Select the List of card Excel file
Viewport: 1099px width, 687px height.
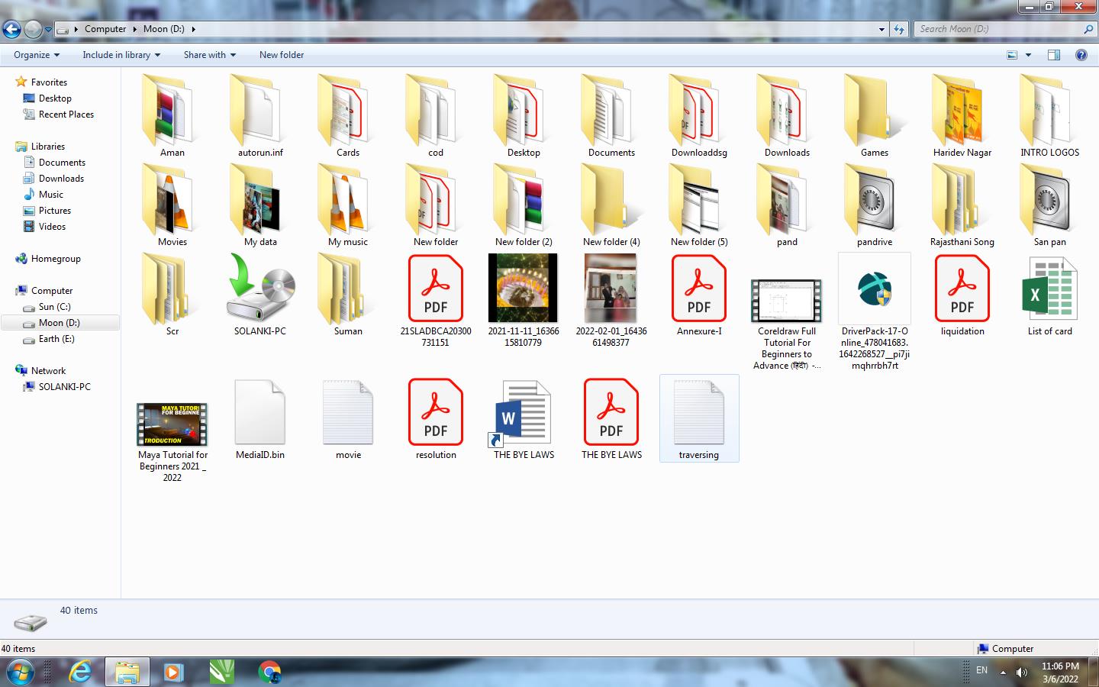coord(1049,290)
